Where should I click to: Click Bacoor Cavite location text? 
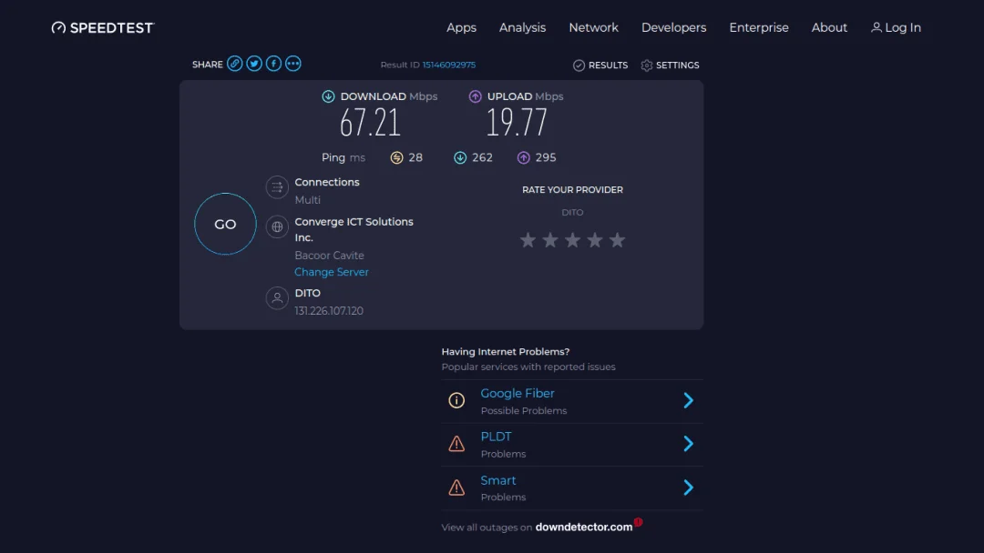(x=330, y=256)
